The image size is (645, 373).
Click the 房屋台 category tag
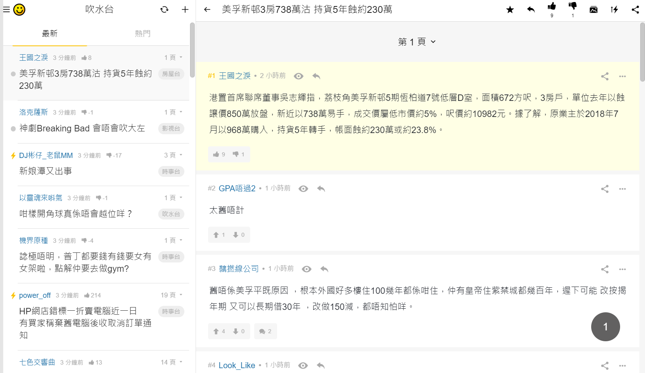pyautogui.click(x=171, y=74)
